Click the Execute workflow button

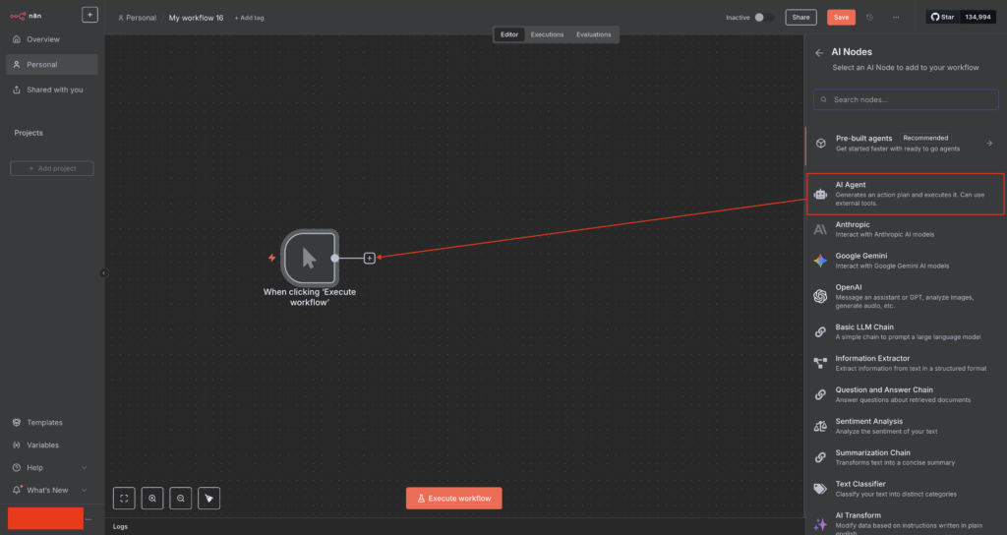pos(453,499)
